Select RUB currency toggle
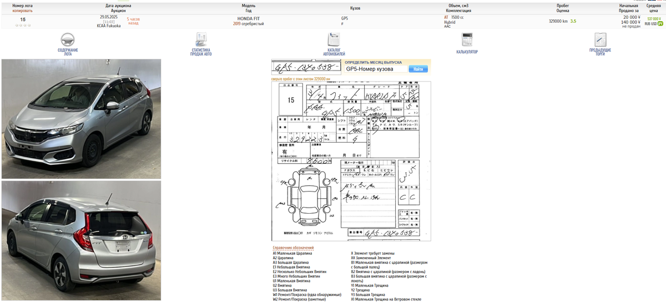Image resolution: width=666 pixels, height=302 pixels. pyautogui.click(x=648, y=24)
